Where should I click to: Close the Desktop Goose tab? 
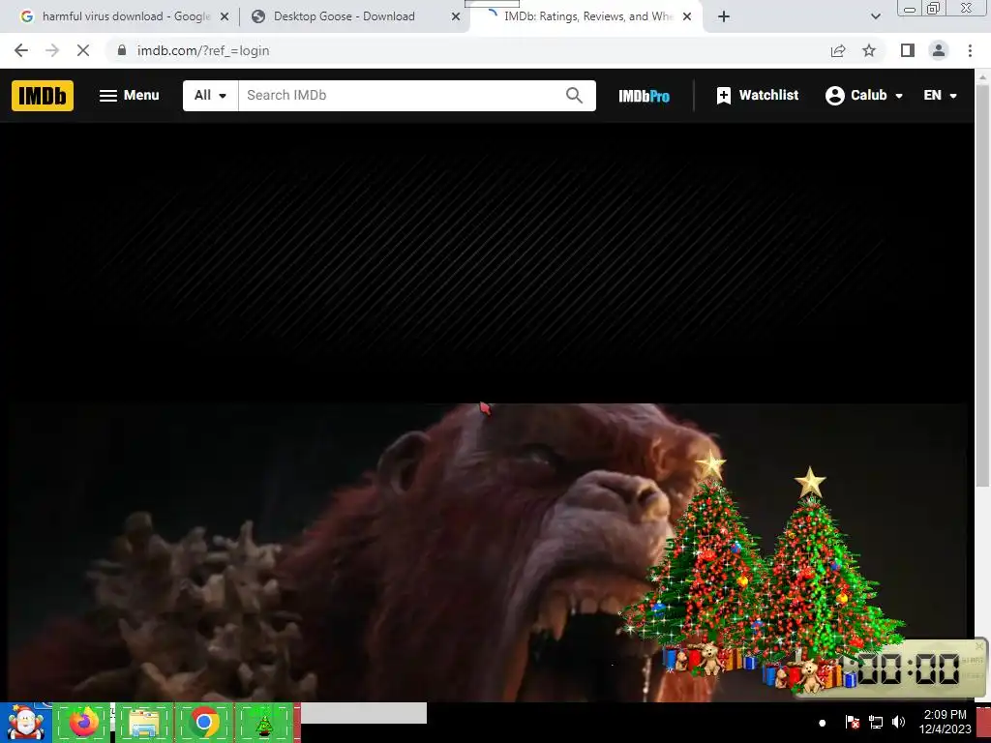pyautogui.click(x=456, y=17)
